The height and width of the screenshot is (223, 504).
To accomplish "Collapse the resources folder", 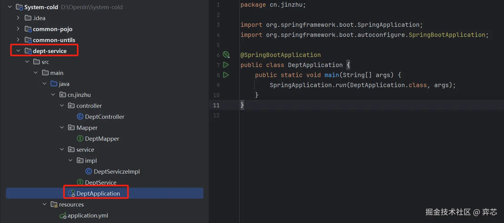I will (44, 204).
